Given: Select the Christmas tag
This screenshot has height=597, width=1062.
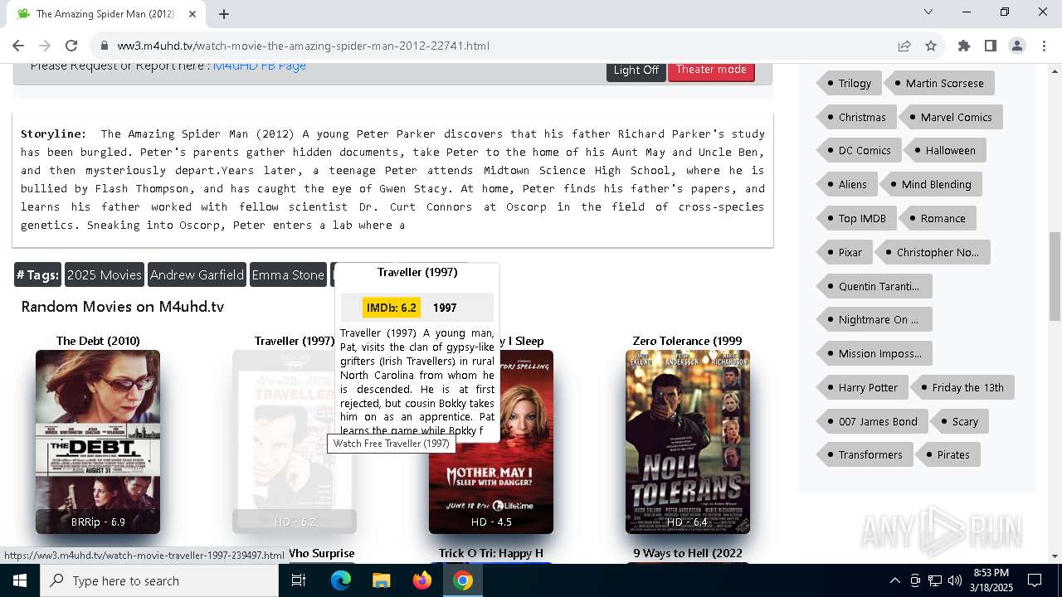Looking at the screenshot, I should [856, 117].
